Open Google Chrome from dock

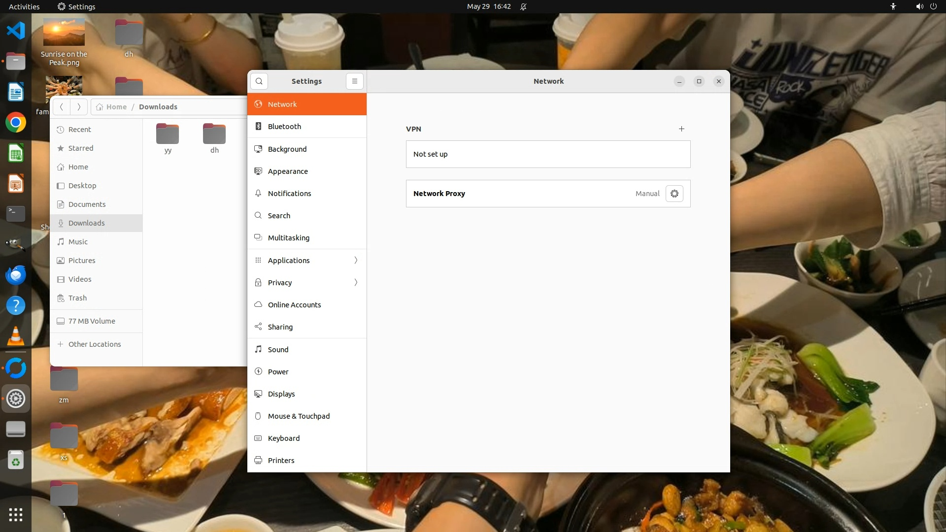point(16,123)
